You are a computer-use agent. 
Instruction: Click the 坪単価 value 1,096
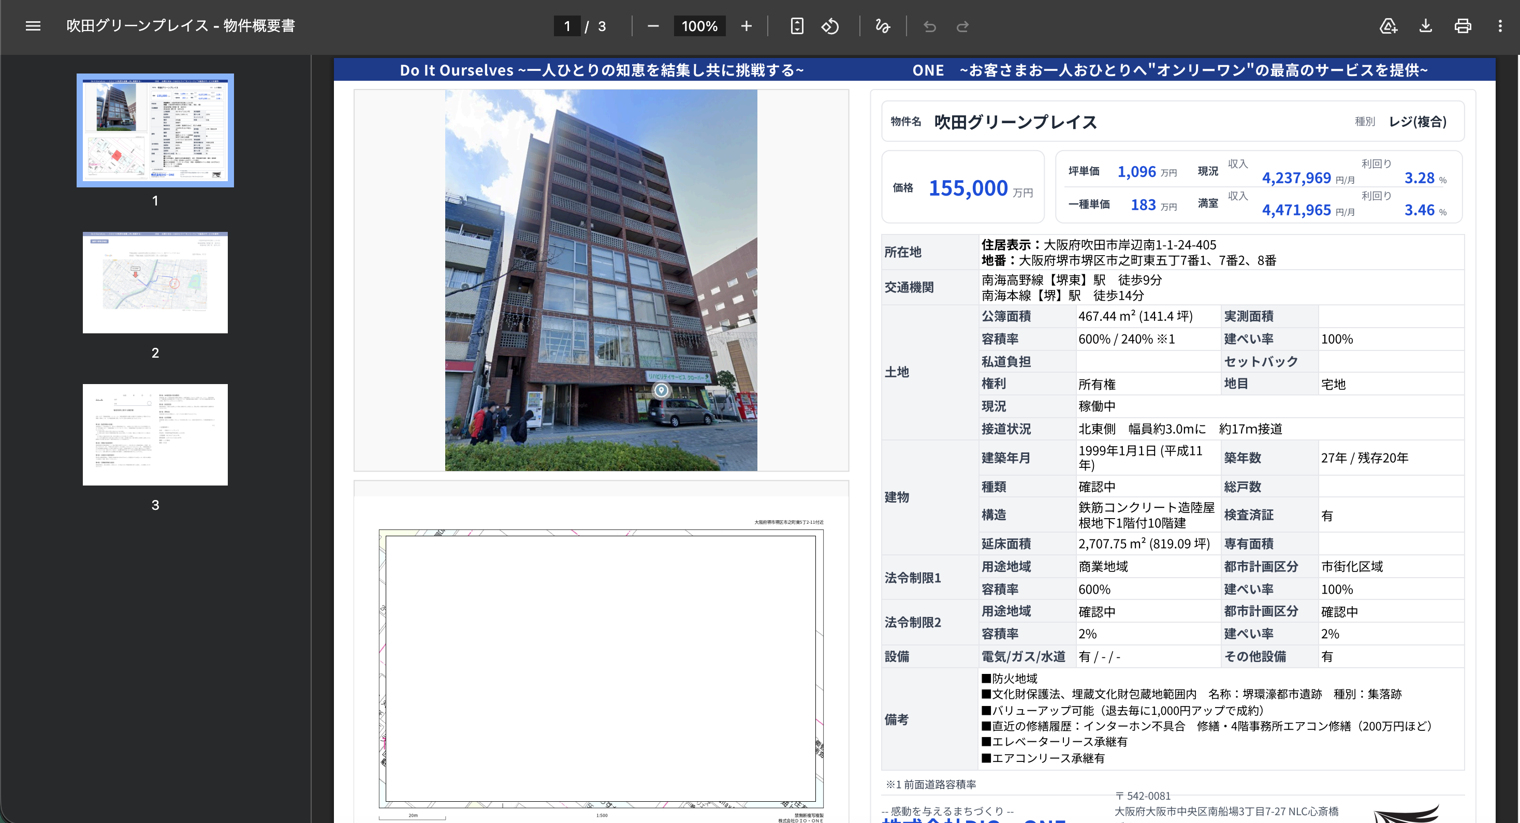(x=1136, y=172)
